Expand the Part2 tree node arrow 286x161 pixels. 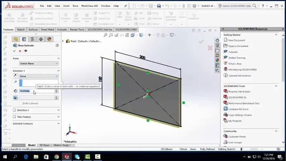[63, 41]
